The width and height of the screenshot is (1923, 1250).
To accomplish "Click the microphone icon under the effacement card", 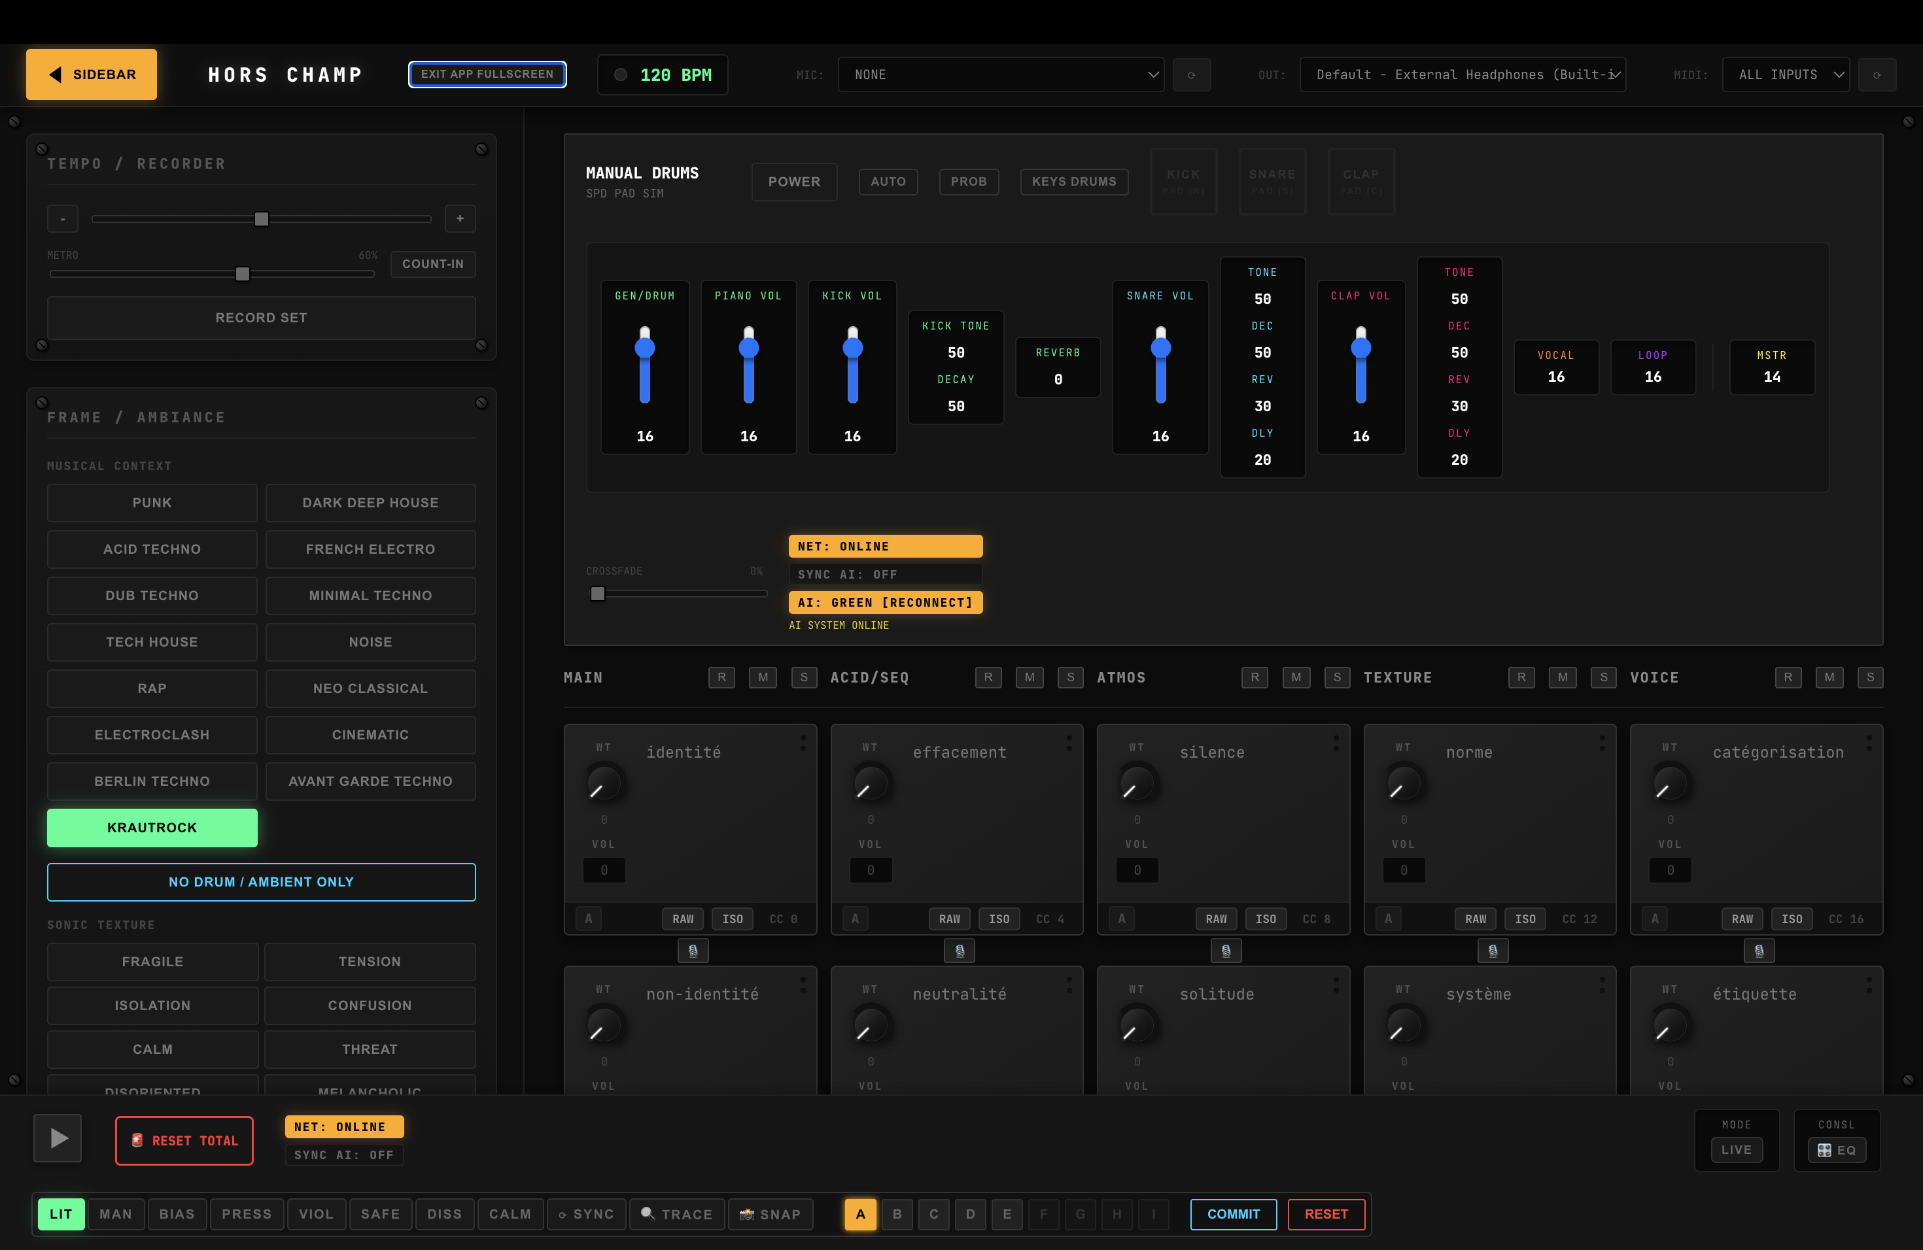I will [x=959, y=951].
